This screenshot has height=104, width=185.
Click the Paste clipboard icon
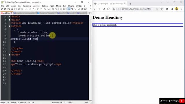click(x=33, y=9)
